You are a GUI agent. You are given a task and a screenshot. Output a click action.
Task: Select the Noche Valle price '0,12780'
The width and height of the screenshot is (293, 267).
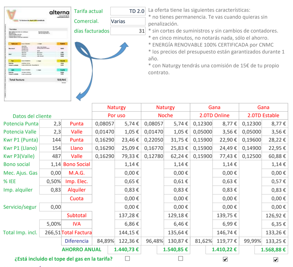pyautogui.click(x=153, y=156)
